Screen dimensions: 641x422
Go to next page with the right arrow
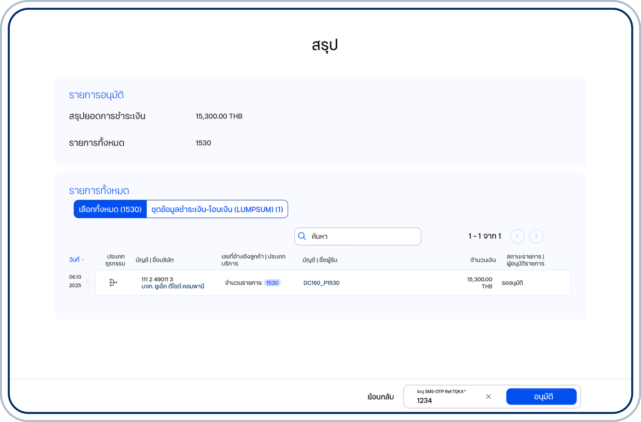pos(536,236)
